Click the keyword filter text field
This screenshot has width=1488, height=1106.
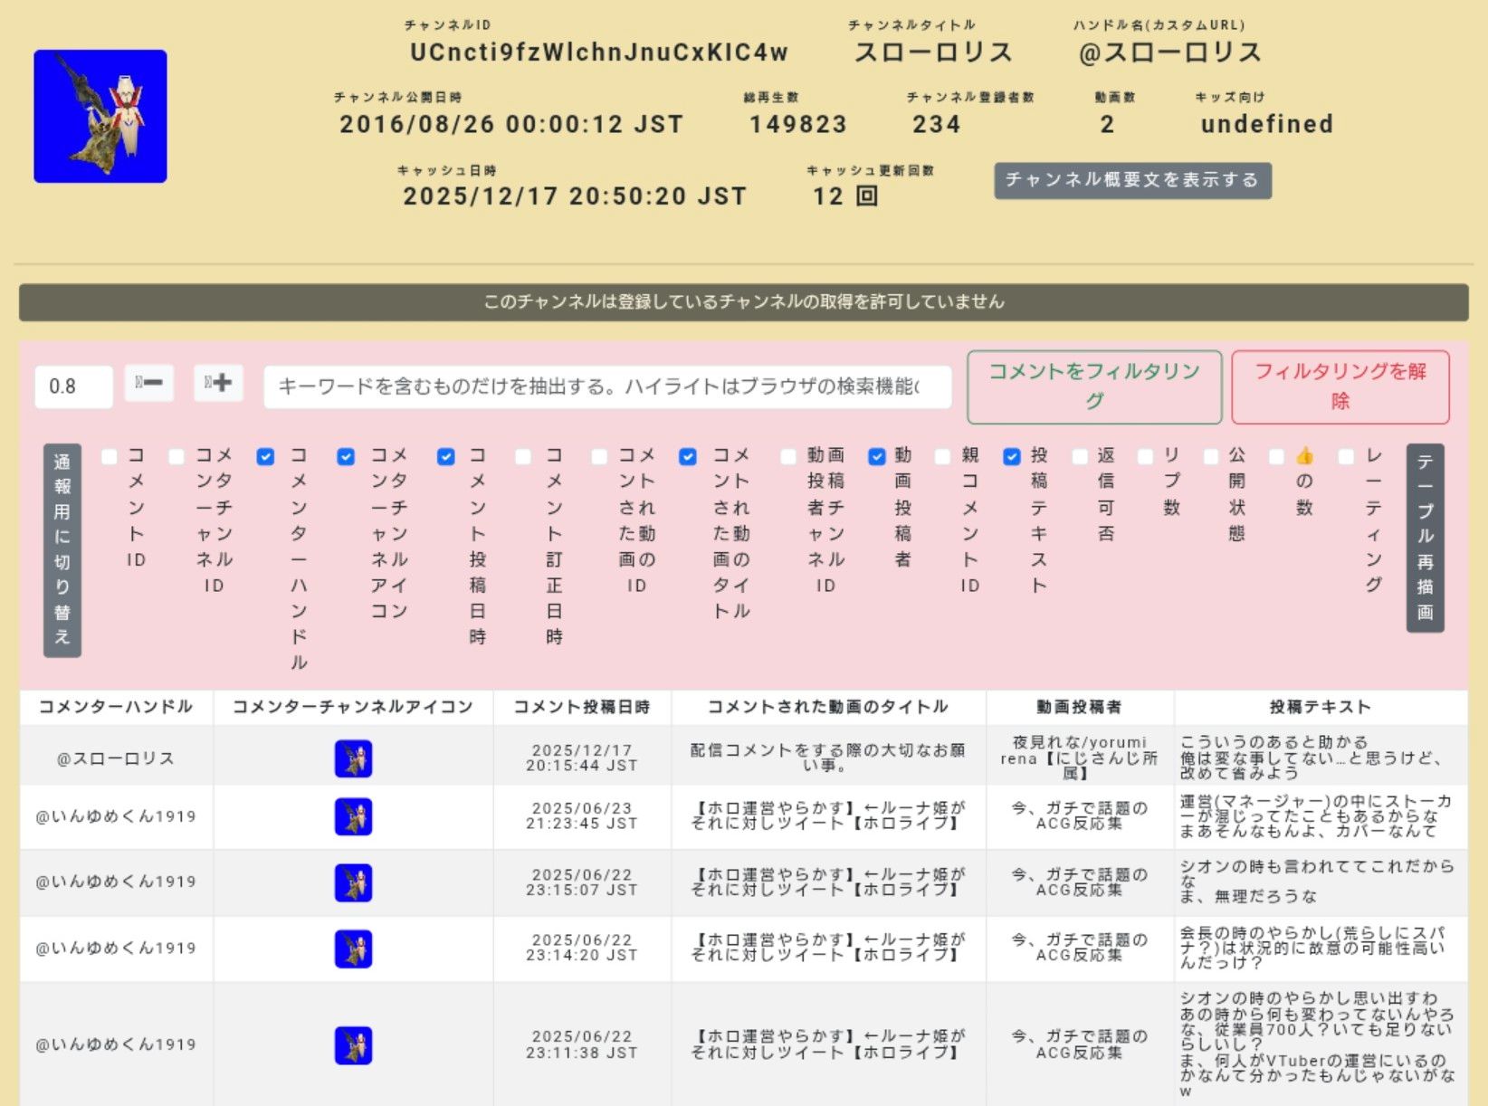tap(606, 386)
